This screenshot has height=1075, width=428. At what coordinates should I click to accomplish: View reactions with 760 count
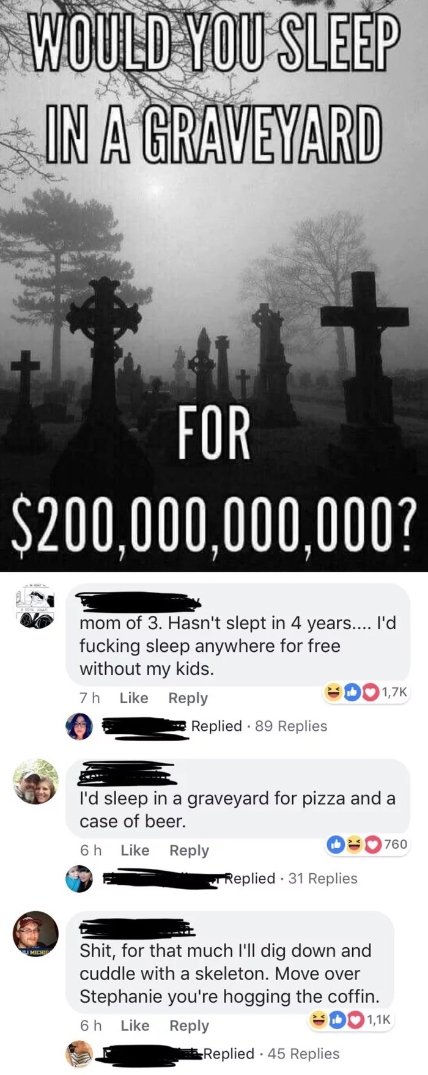[367, 844]
